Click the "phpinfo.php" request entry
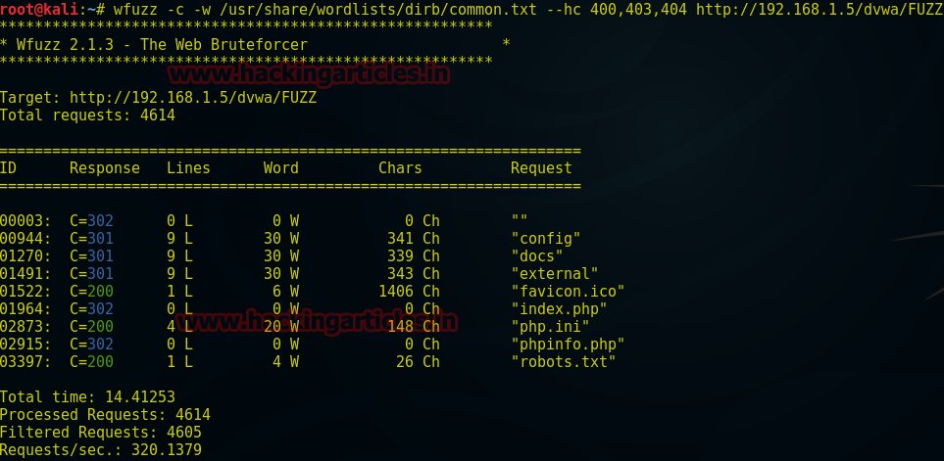Screen dimensions: 944x461 tap(568, 345)
